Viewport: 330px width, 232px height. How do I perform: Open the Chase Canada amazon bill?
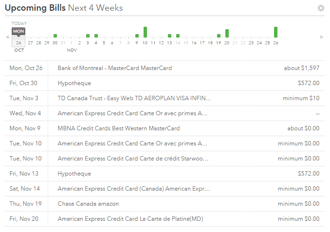point(88,204)
